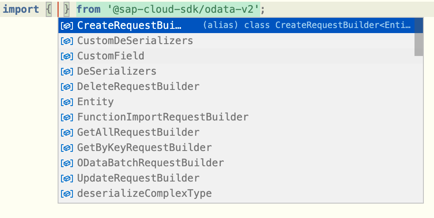Choose ODataBatchRequestBuilder completion entry
Image resolution: width=434 pixels, height=218 pixels.
(x=150, y=163)
